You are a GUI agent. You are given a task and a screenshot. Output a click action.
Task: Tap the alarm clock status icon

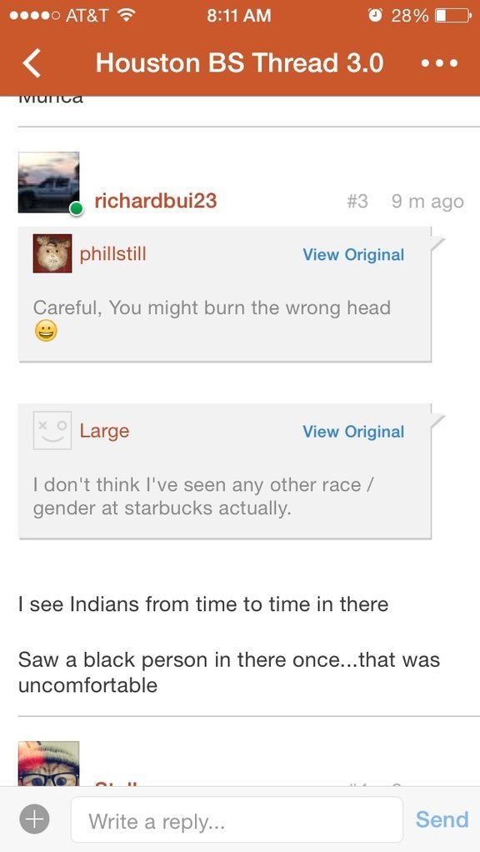pyautogui.click(x=375, y=15)
